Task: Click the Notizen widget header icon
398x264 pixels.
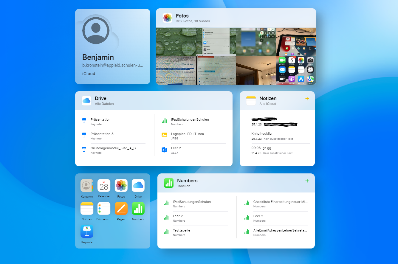Action: click(x=251, y=101)
